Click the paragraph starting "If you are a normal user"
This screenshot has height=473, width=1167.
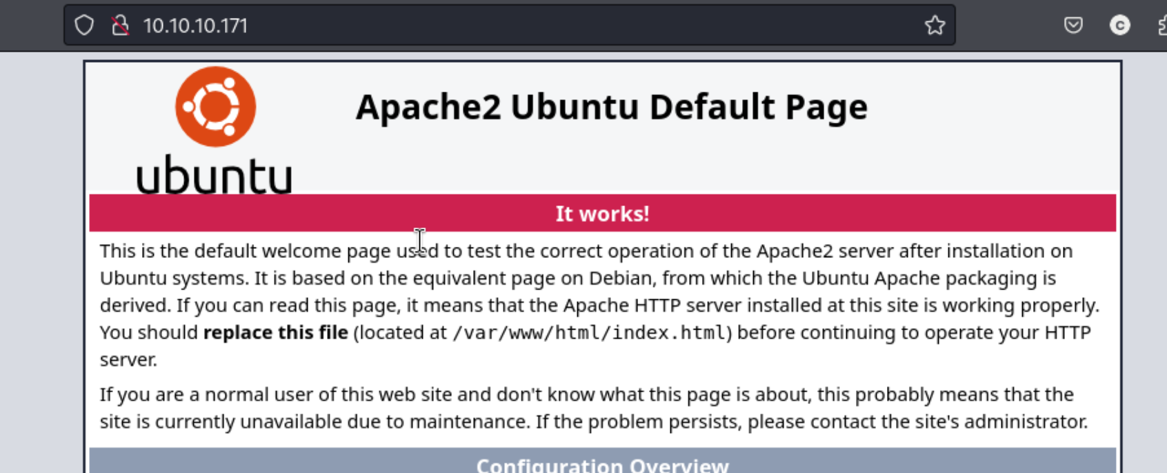point(594,407)
